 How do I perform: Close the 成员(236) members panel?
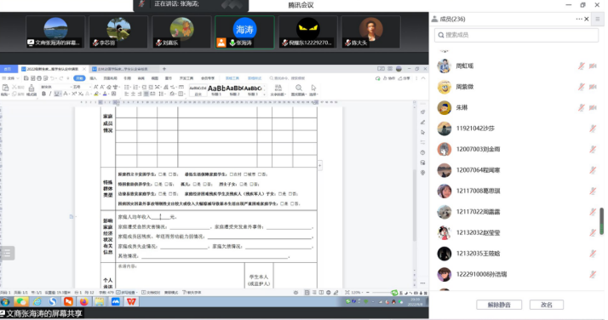tap(587, 19)
